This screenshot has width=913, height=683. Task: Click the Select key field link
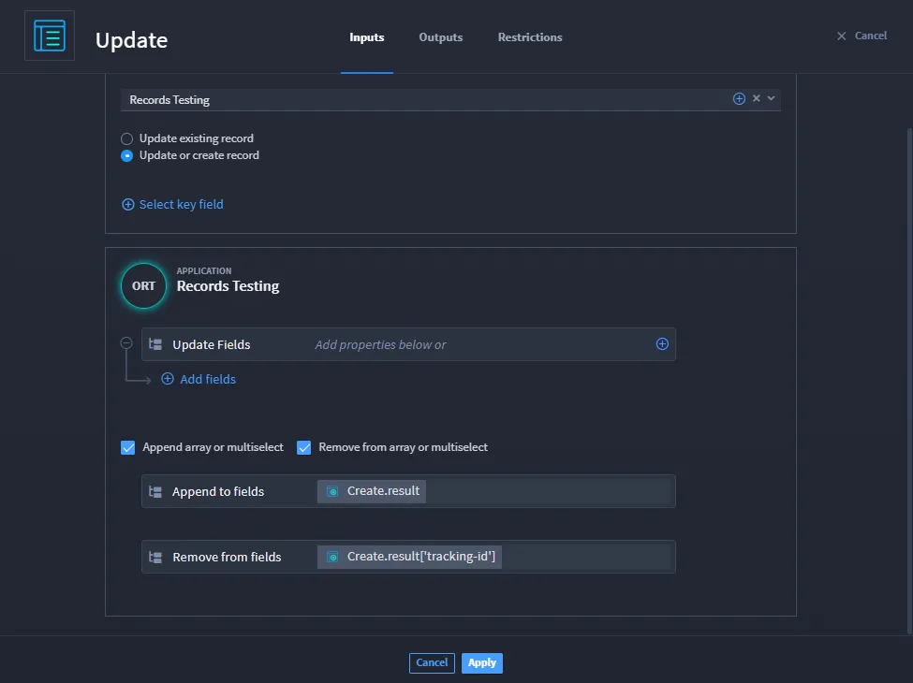[181, 204]
